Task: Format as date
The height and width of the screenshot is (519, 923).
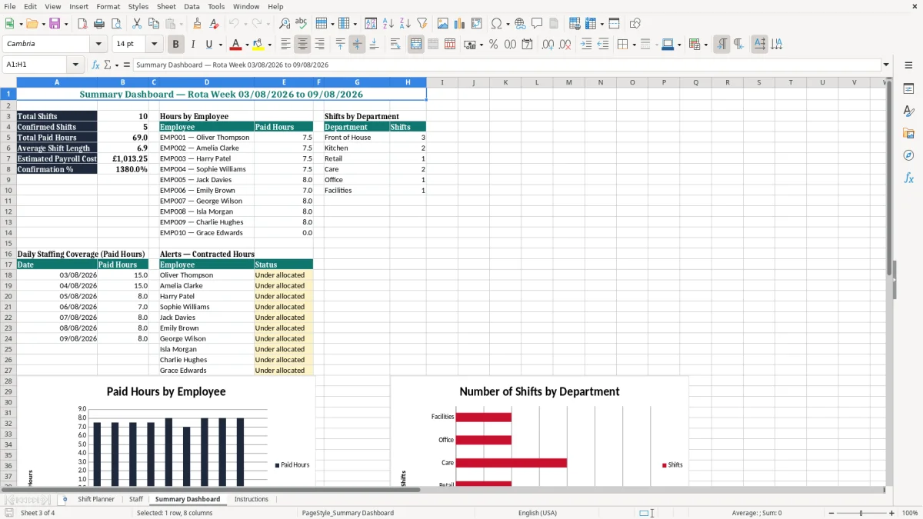Action: coord(527,45)
